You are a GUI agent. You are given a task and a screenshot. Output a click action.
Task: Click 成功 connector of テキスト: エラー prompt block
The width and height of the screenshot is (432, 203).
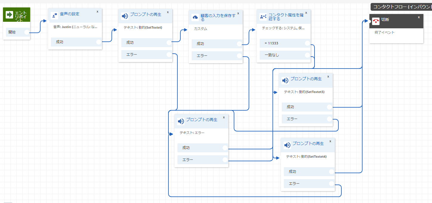tap(225, 148)
